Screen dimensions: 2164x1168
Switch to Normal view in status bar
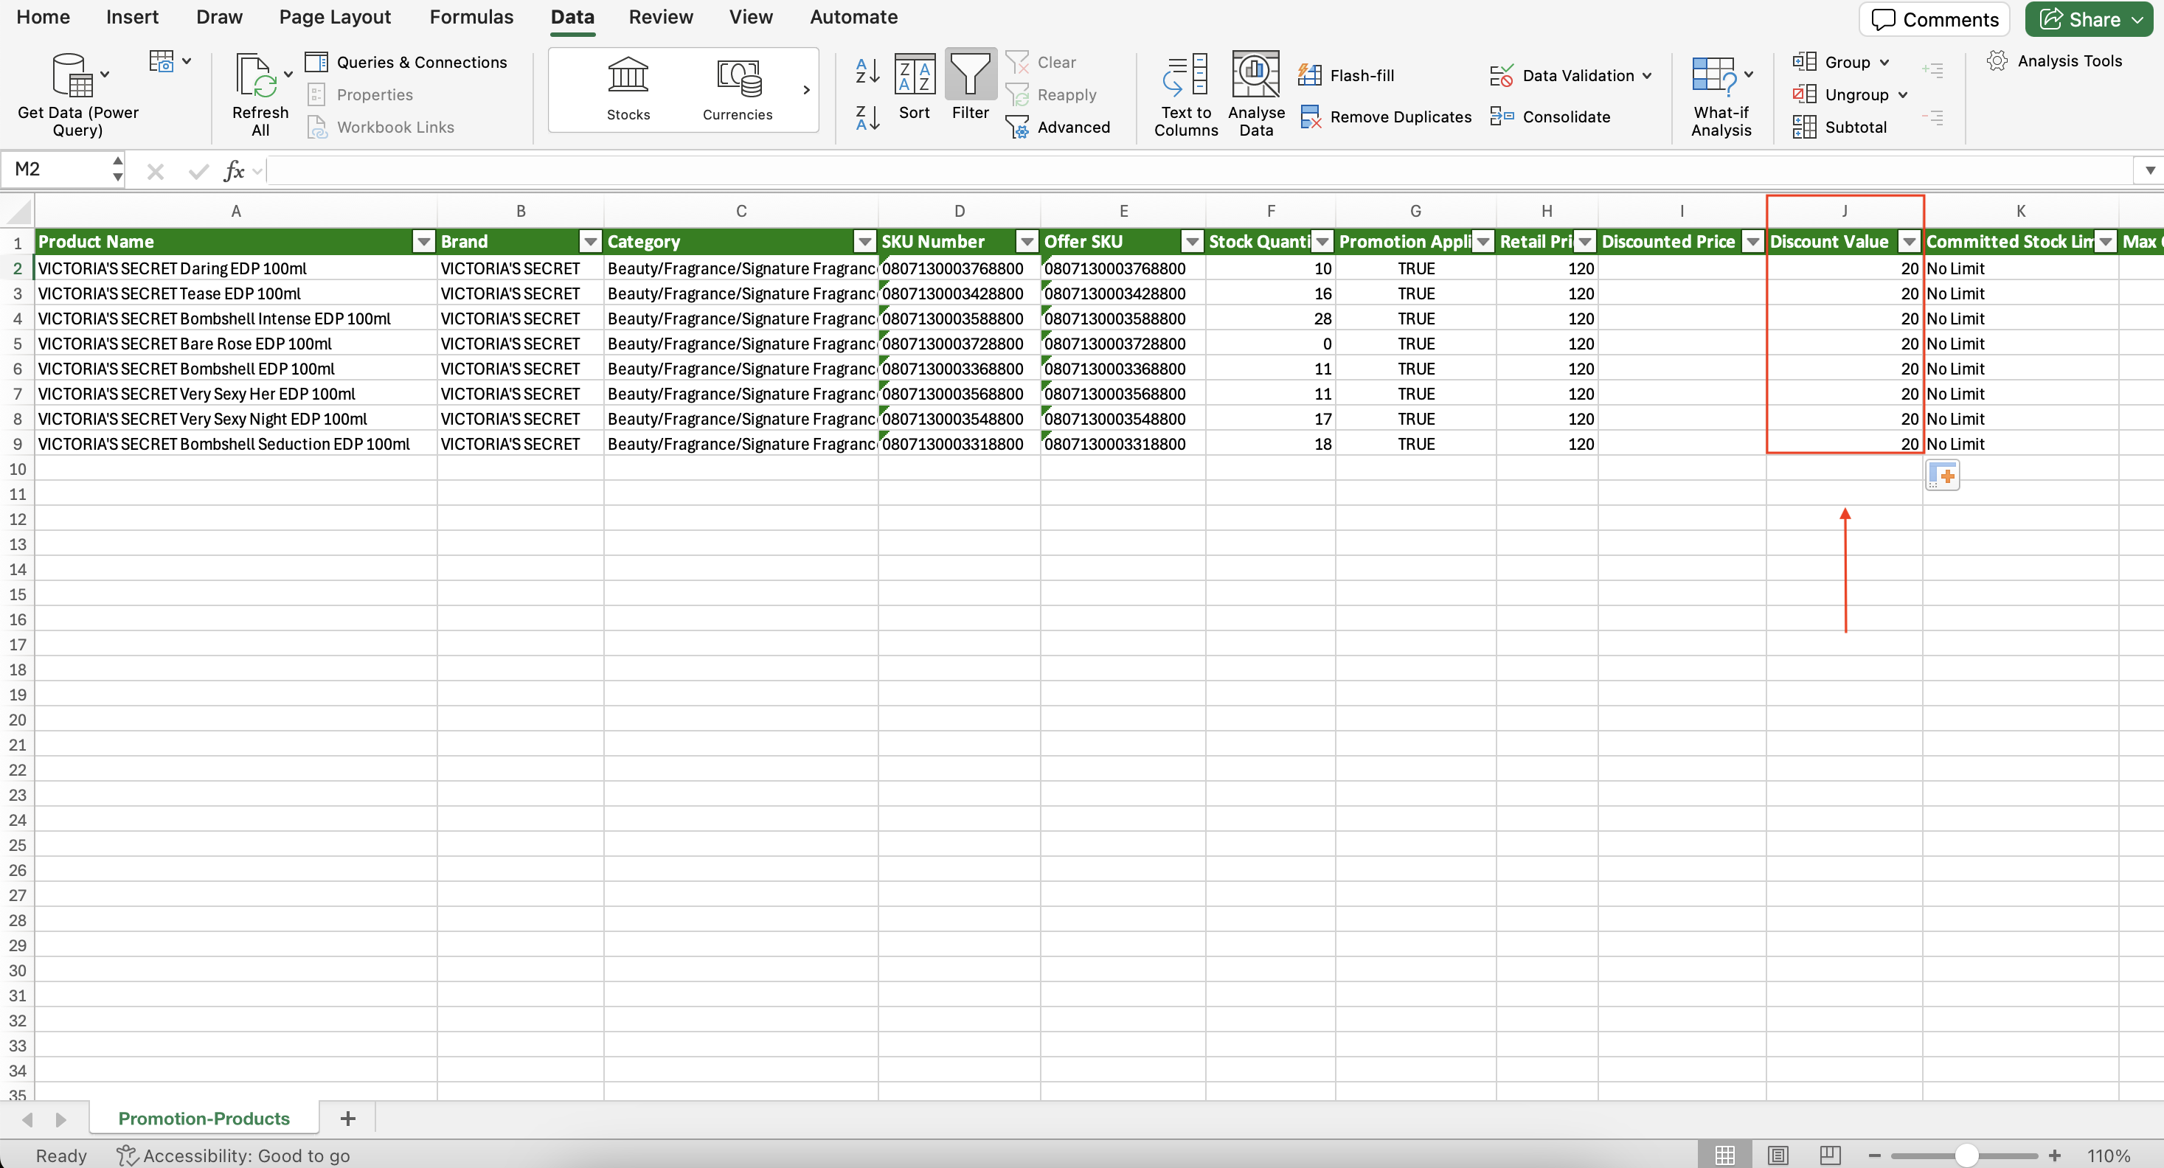1724,1155
